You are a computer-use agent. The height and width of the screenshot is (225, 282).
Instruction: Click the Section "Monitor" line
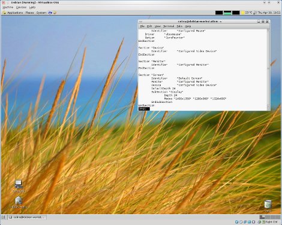click(x=152, y=61)
